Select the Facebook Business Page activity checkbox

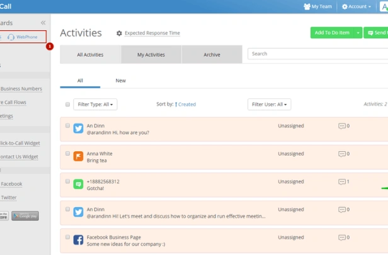pyautogui.click(x=67, y=236)
